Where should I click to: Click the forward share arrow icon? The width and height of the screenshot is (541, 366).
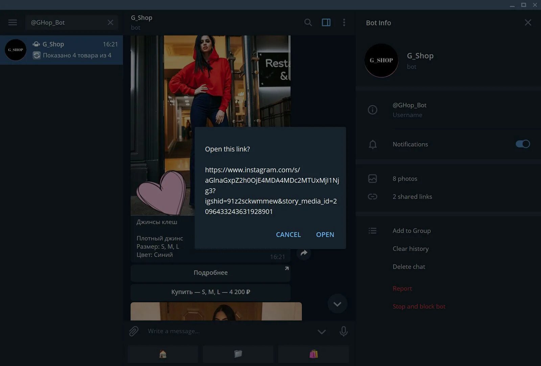click(x=304, y=253)
